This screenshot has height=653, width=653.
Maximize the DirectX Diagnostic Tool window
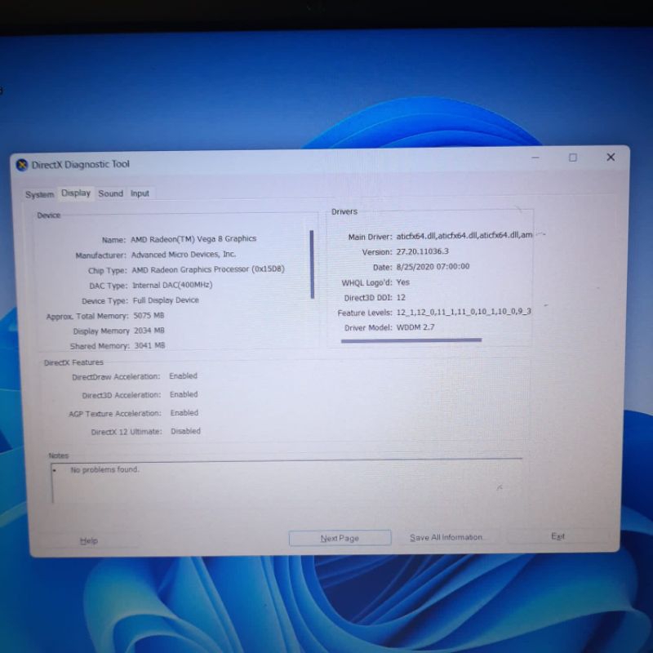click(573, 158)
